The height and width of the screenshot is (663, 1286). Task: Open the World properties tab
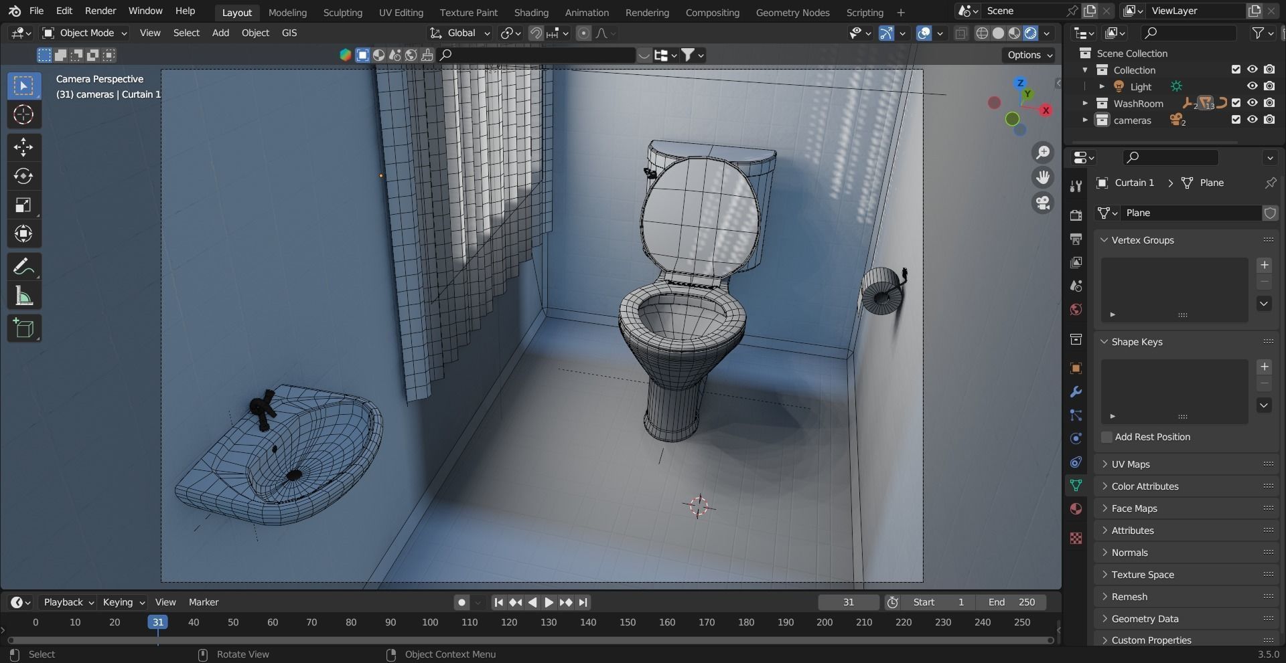pyautogui.click(x=1076, y=309)
